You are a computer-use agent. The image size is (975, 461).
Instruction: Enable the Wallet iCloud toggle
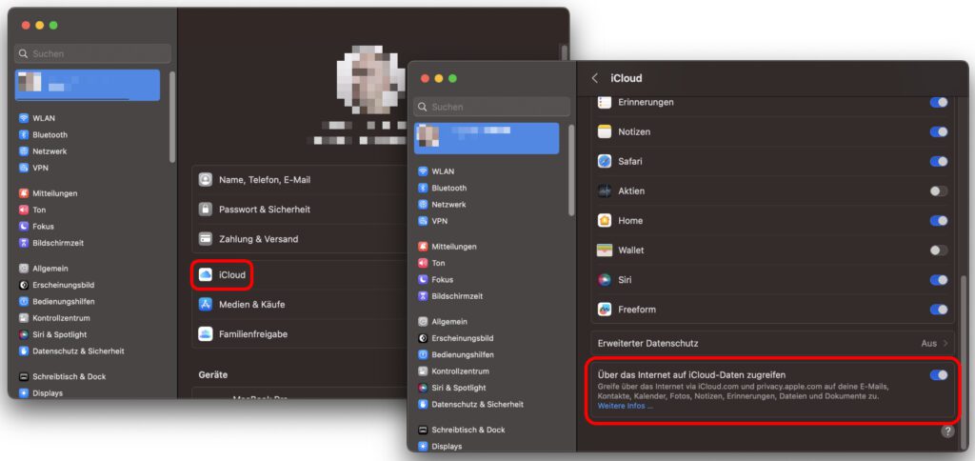tap(939, 251)
